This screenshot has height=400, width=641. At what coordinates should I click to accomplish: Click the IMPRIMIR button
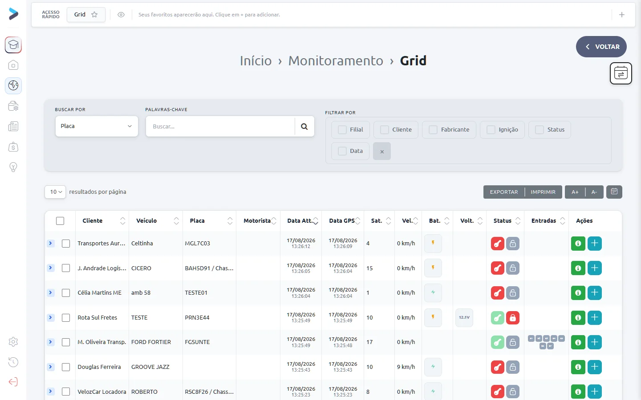pyautogui.click(x=543, y=192)
